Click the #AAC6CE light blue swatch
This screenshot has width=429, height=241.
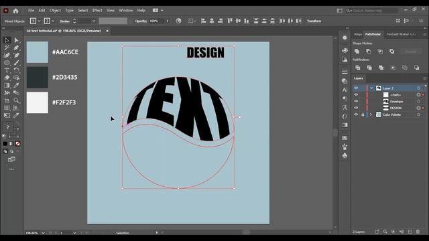pyautogui.click(x=38, y=52)
